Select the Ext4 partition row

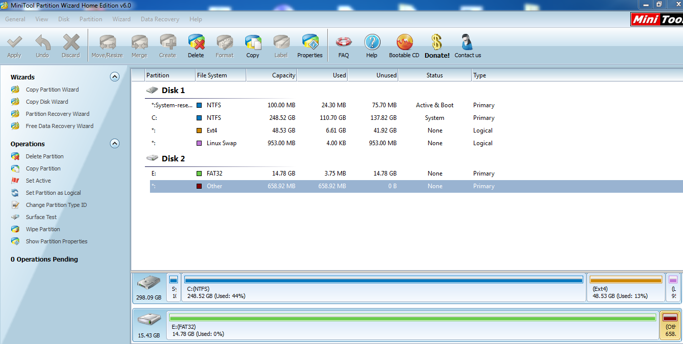pos(416,131)
